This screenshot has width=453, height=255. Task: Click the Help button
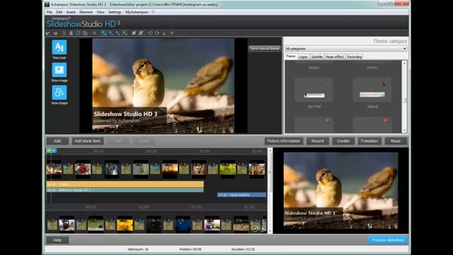tap(57, 240)
